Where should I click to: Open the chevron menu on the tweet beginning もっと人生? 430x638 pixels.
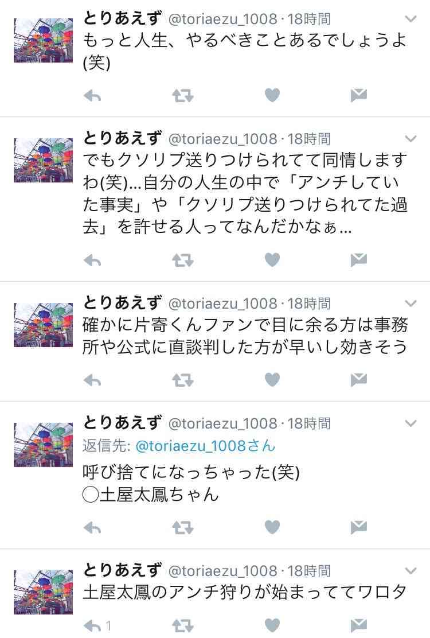pyautogui.click(x=411, y=19)
